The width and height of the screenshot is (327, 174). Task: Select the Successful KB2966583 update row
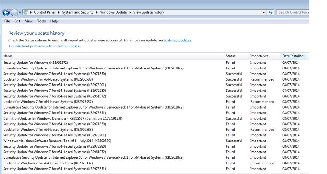tap(154, 79)
